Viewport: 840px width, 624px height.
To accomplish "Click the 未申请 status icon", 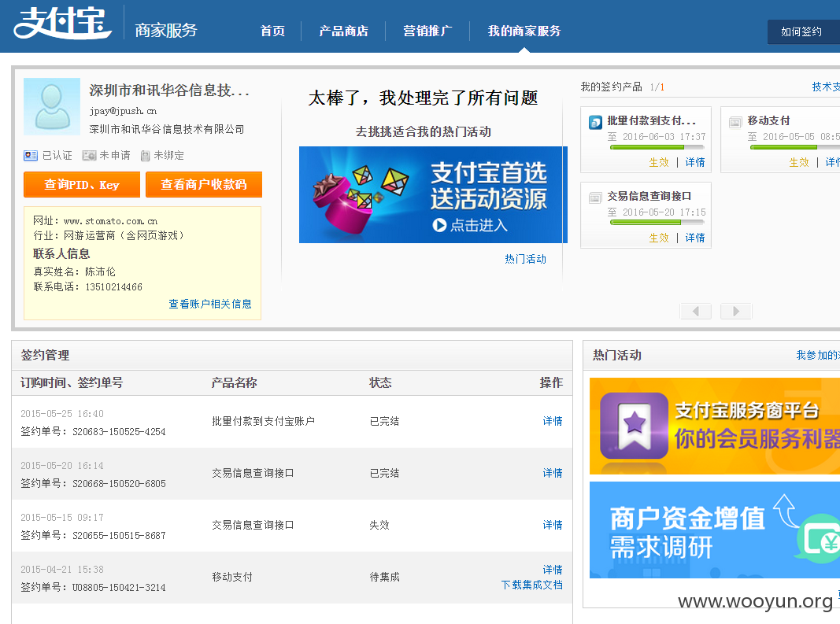I will (89, 155).
